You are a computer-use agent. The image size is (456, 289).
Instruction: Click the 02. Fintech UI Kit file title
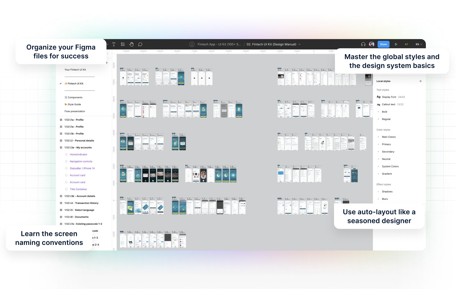tap(271, 44)
